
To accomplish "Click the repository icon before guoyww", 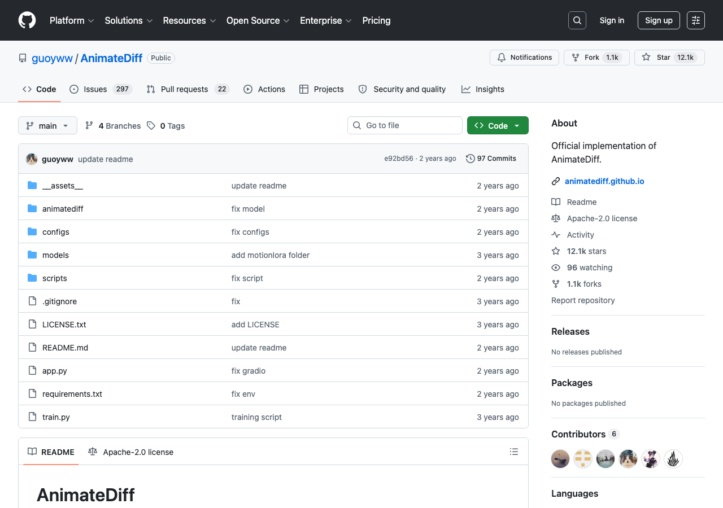I will 23,58.
